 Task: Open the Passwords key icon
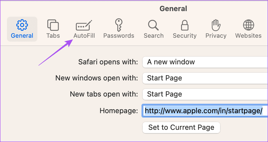pyautogui.click(x=118, y=25)
